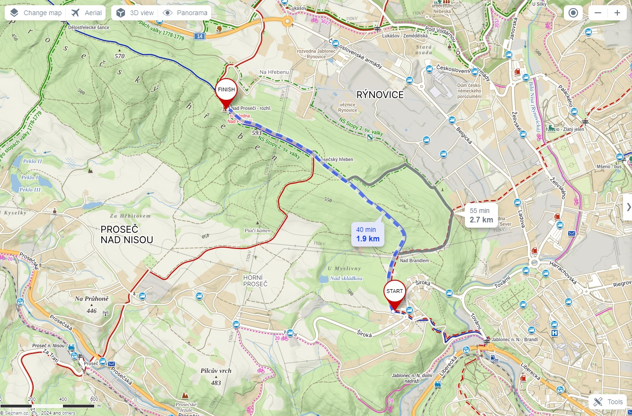
Task: Click the Proseč n. Nisou train station icon
Action: (71, 347)
